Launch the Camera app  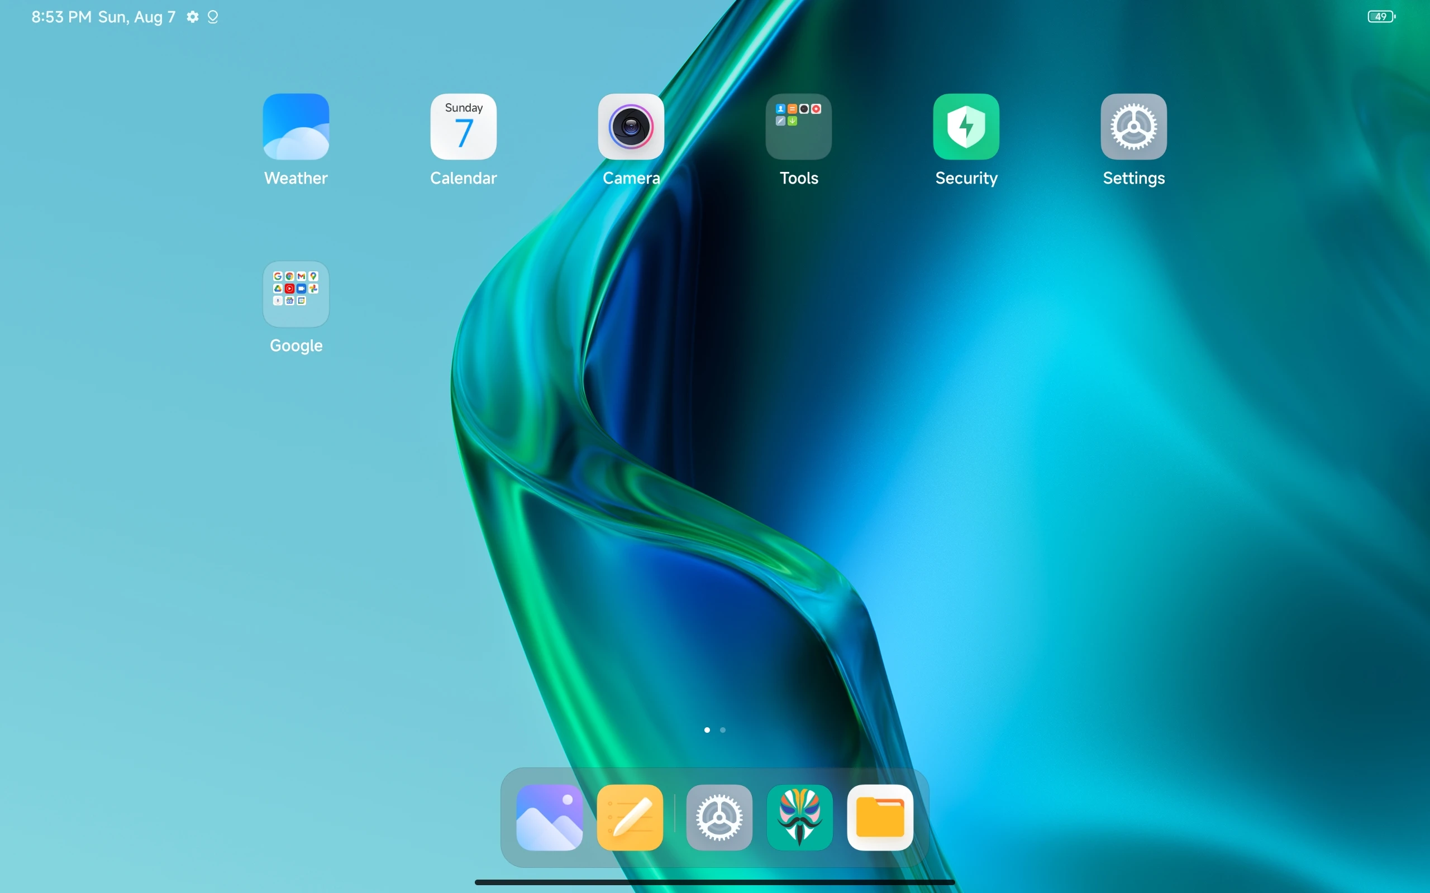click(x=631, y=126)
